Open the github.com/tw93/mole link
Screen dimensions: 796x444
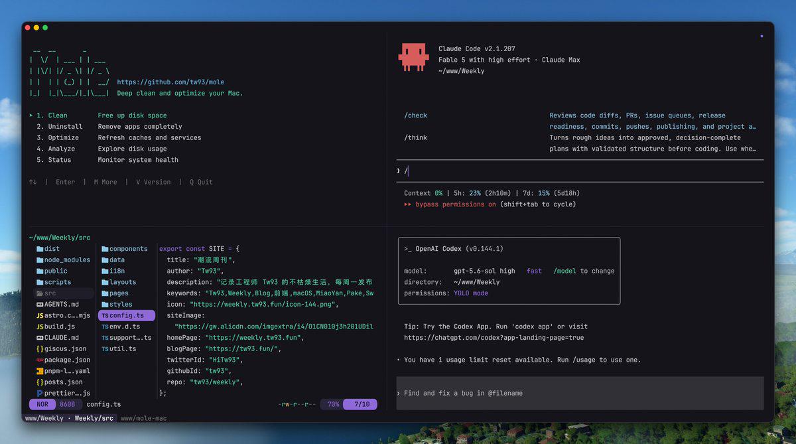170,82
